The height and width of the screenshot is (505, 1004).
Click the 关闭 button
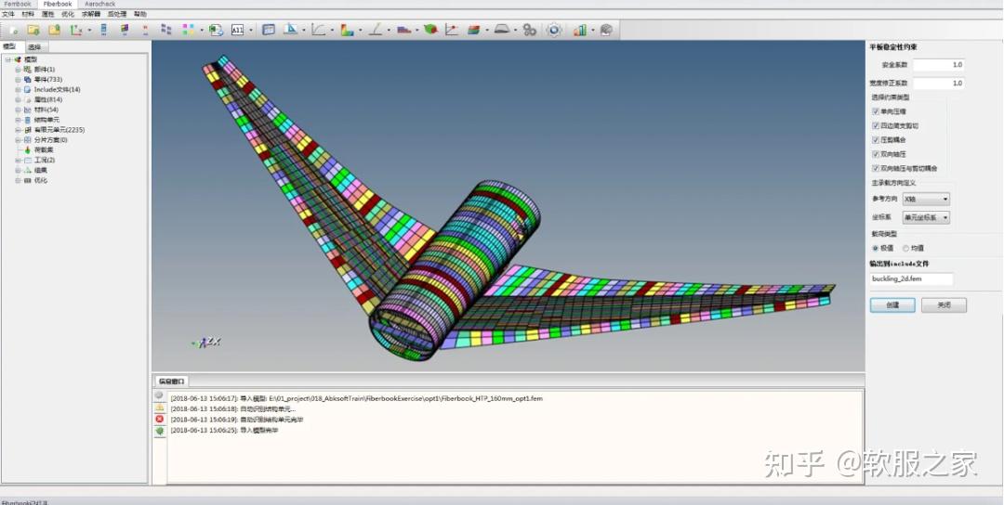[944, 305]
